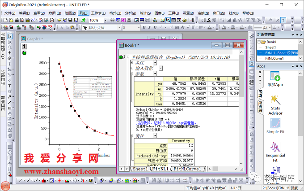Click the y0 value cell 48.7862
This screenshot has width=304, height=191.
click(x=175, y=84)
